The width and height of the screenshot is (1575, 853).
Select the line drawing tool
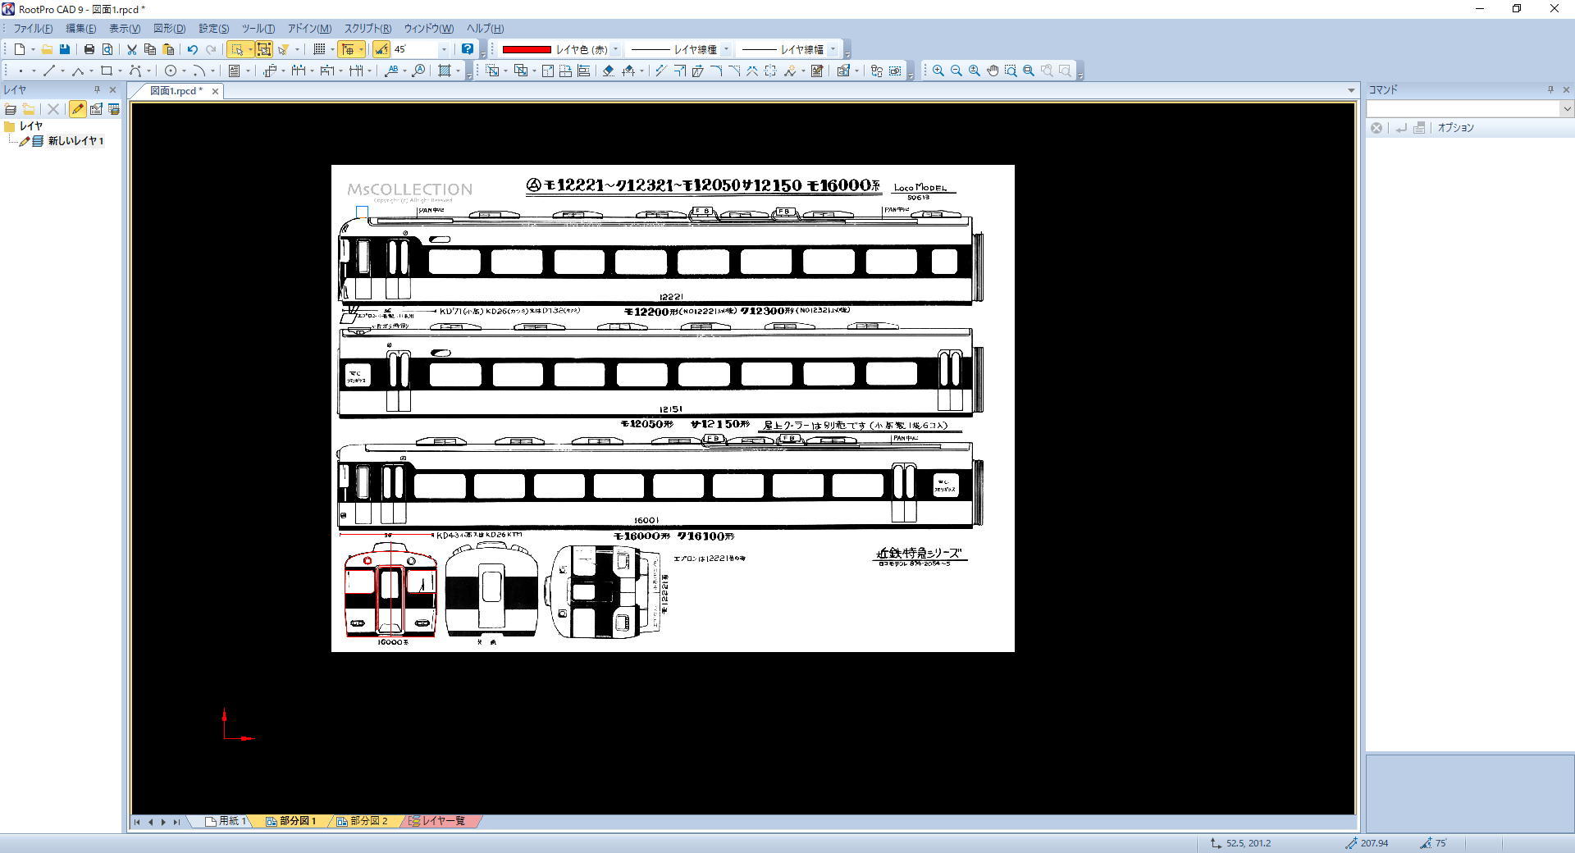click(x=49, y=71)
